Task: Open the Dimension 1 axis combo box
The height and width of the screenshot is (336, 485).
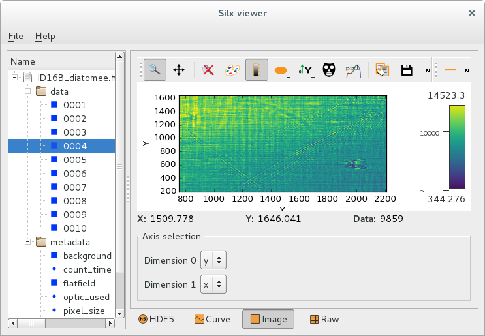Action: click(213, 284)
